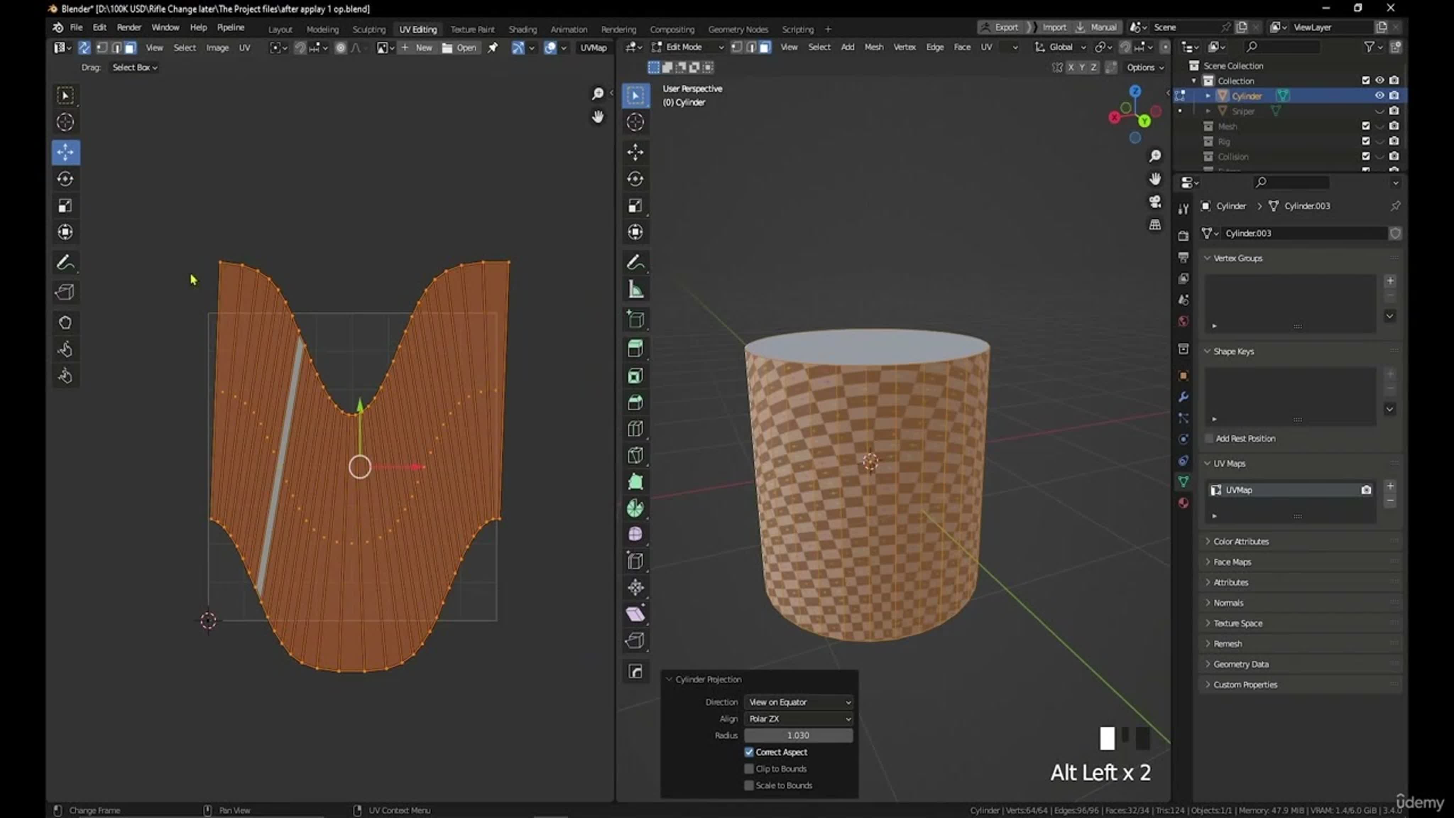Switch to orthographic view grid icon
1454x818 pixels.
(x=1155, y=225)
